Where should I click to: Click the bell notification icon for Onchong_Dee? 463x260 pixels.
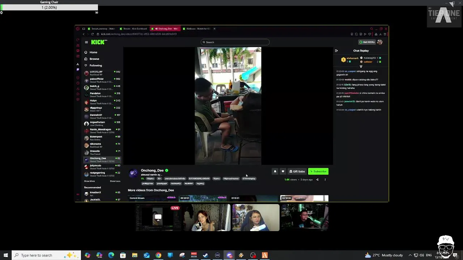pyautogui.click(x=275, y=172)
